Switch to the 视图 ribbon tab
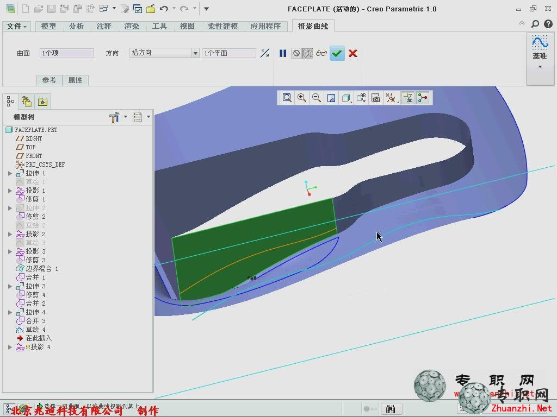Screen dimensions: 557x417 tap(187, 26)
